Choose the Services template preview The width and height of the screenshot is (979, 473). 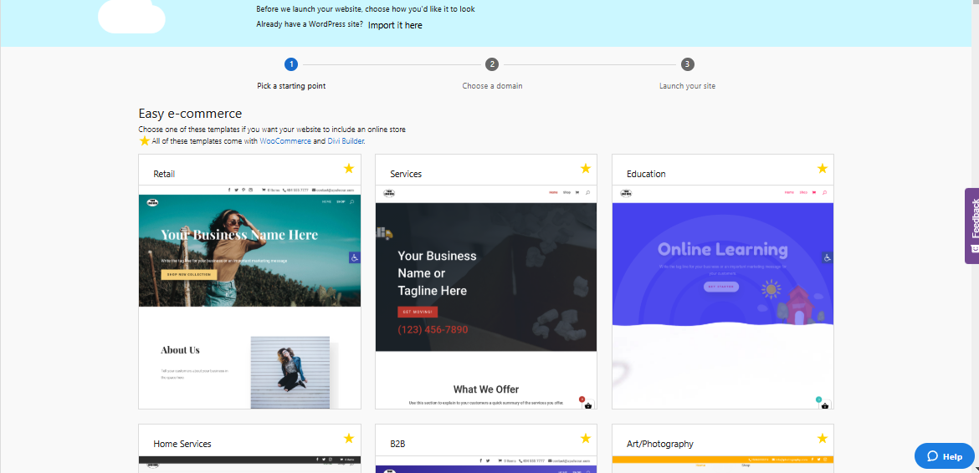[x=486, y=297]
